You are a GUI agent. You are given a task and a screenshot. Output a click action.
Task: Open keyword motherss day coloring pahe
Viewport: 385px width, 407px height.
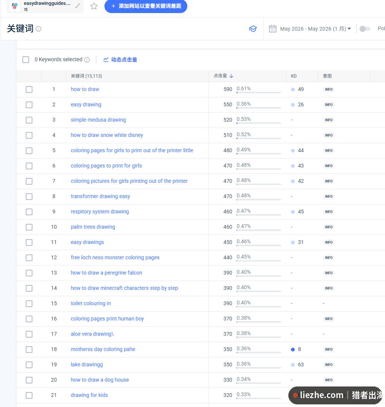[103, 350]
